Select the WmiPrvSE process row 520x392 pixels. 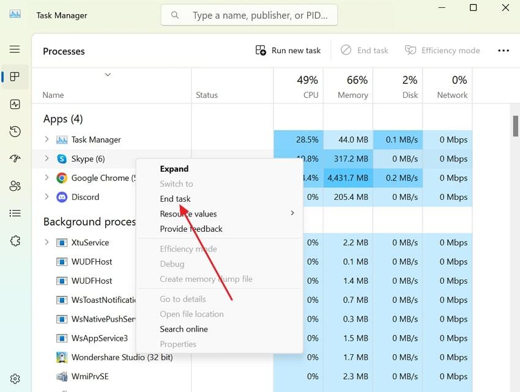(x=252, y=377)
